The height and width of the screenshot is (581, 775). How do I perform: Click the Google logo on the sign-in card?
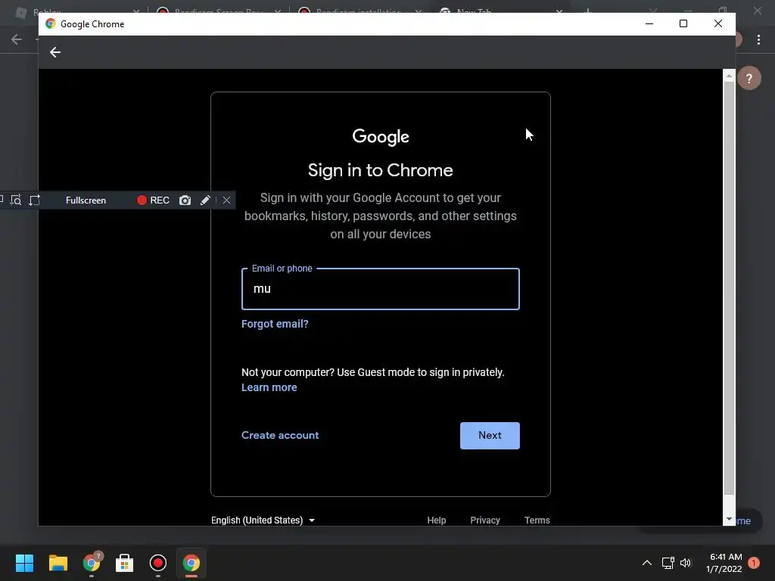pyautogui.click(x=381, y=137)
